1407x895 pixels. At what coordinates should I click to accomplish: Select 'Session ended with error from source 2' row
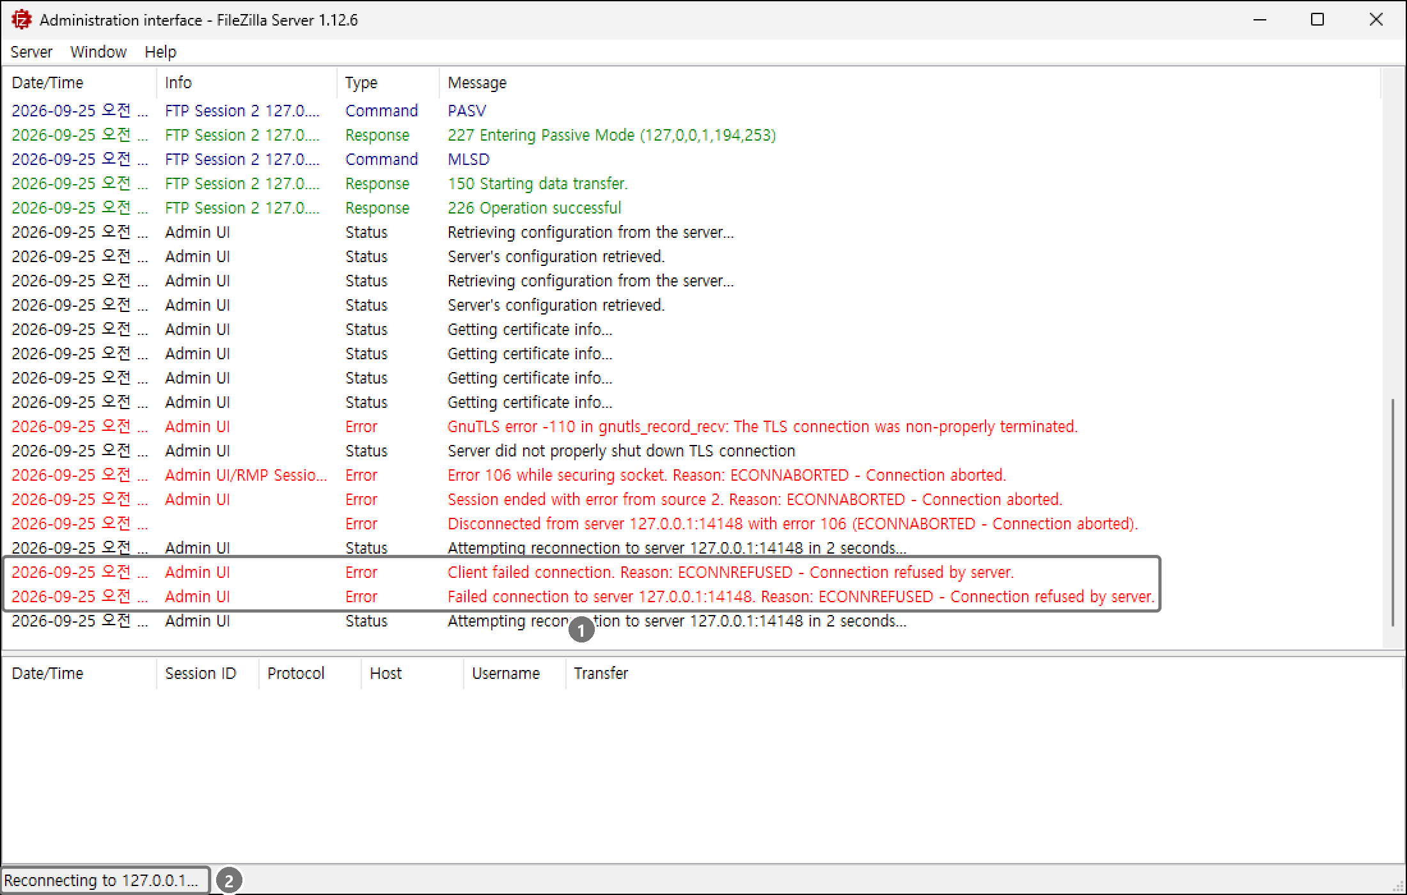click(692, 499)
